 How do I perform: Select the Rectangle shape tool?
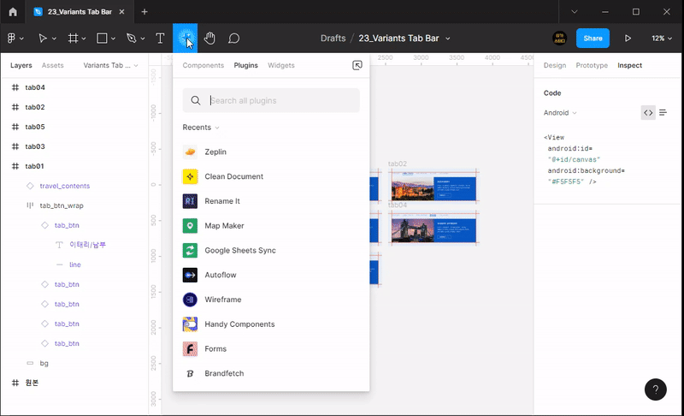click(x=102, y=39)
